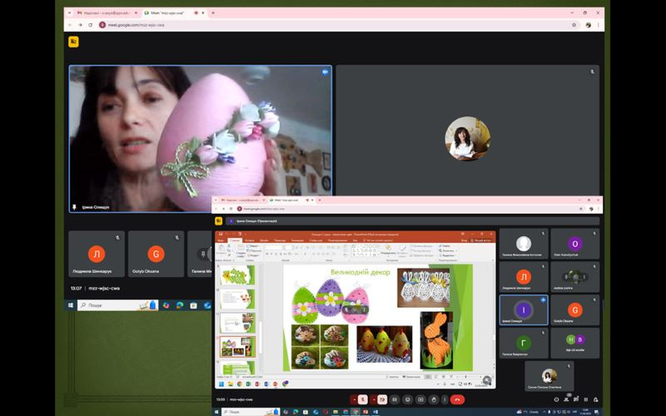Switch to the Gmail tab in front Chrome window
666x416 pixels.
[241, 200]
